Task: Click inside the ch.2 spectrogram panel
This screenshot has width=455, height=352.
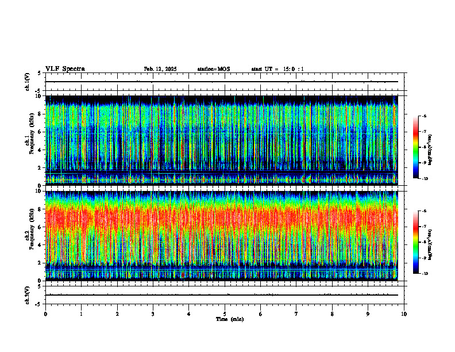Action: 222,236
